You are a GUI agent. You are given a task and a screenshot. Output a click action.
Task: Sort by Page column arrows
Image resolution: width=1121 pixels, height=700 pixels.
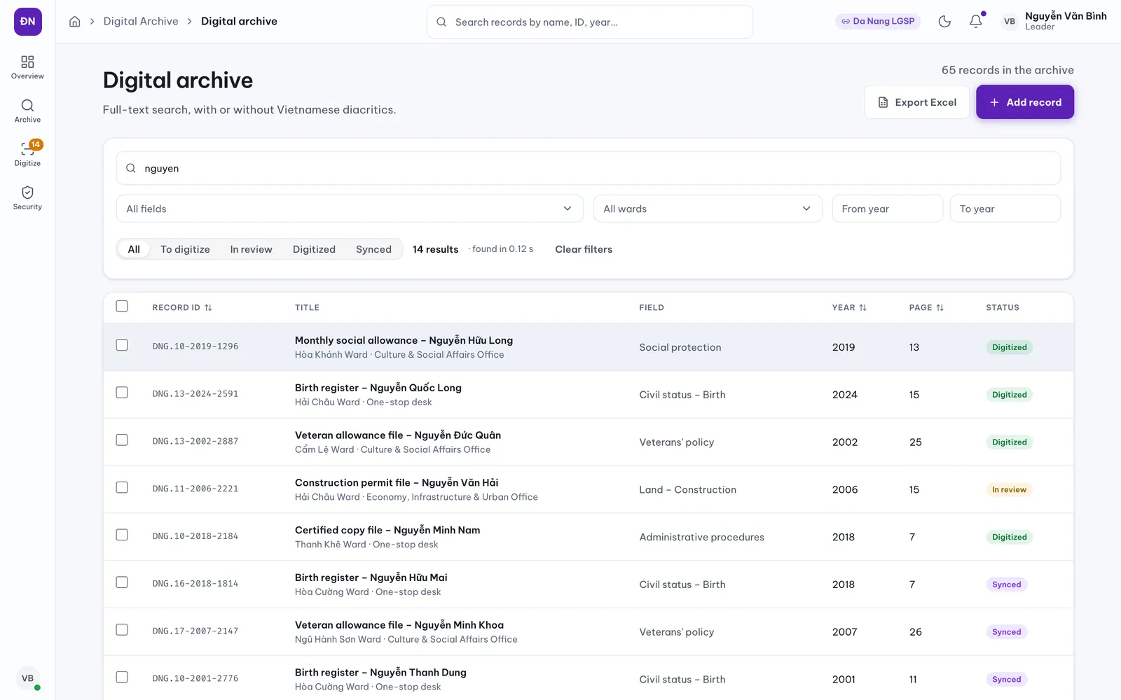coord(940,308)
